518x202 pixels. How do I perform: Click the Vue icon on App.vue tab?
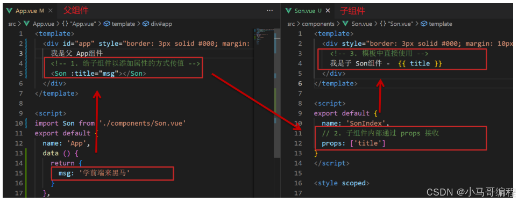click(10, 11)
